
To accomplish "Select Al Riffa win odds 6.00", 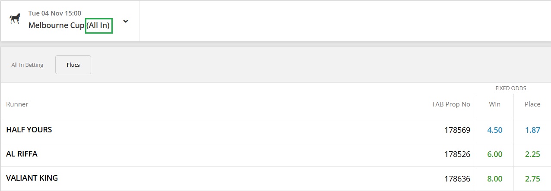I will tap(495, 154).
